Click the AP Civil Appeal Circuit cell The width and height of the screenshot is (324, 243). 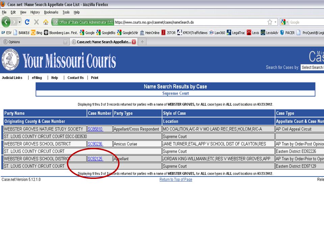pyautogui.click(x=300, y=129)
